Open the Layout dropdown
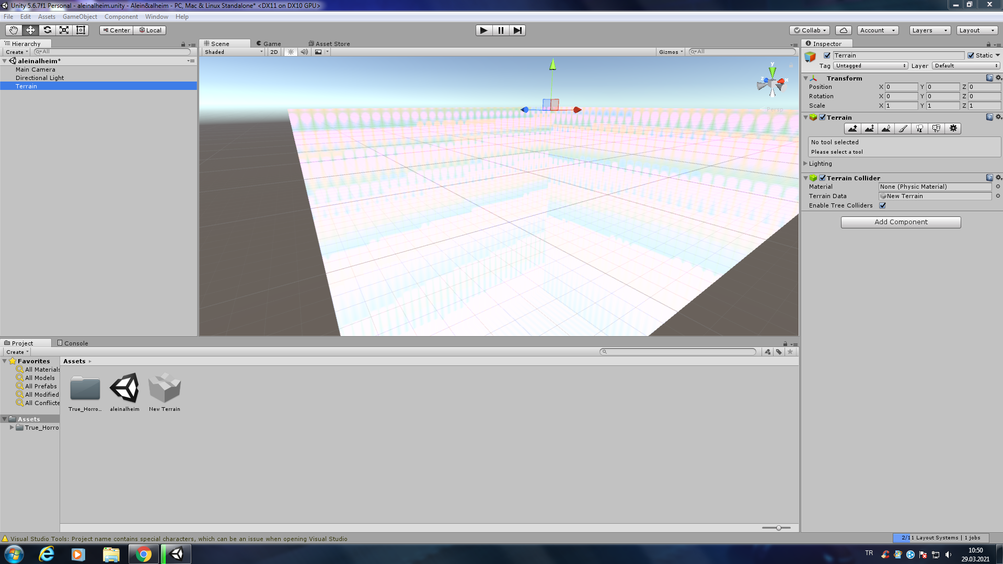Viewport: 1003px width, 564px height. point(976,30)
